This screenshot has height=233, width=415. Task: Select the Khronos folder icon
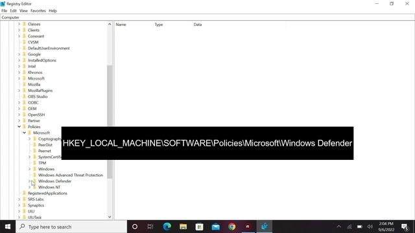24,72
